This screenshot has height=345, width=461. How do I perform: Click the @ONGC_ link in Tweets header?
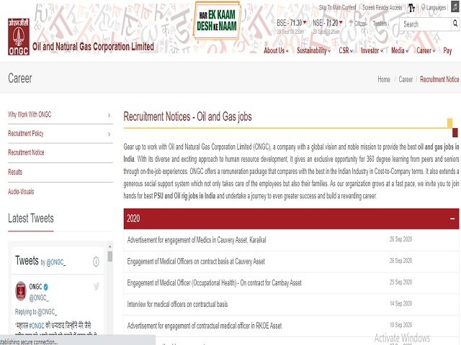coord(56,262)
